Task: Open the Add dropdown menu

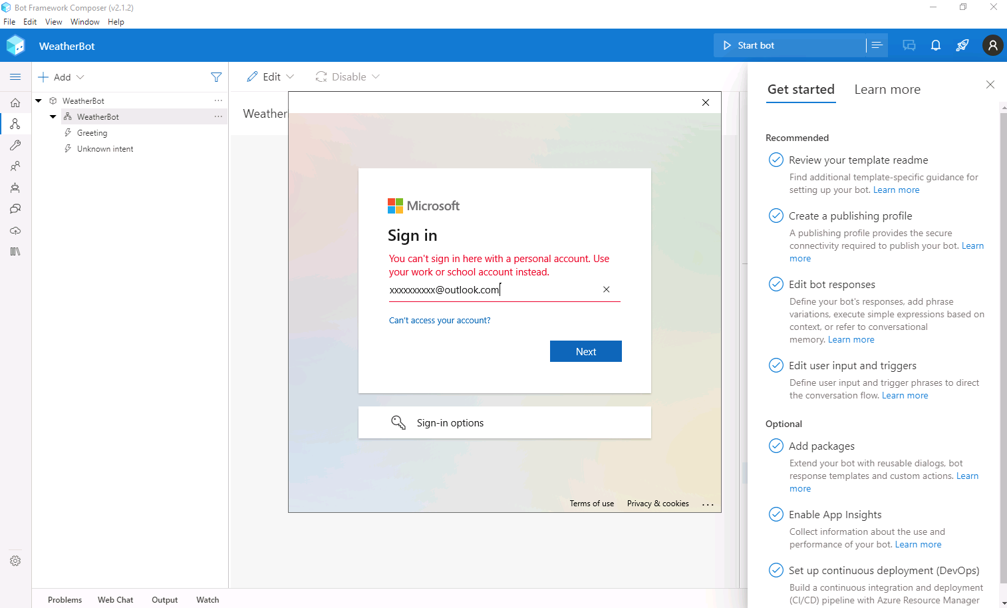Action: [x=61, y=76]
